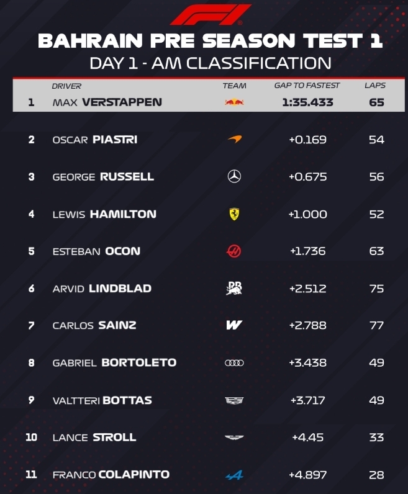The image size is (408, 494).
Task: Select driver name Max Verstappen
Action: click(107, 102)
